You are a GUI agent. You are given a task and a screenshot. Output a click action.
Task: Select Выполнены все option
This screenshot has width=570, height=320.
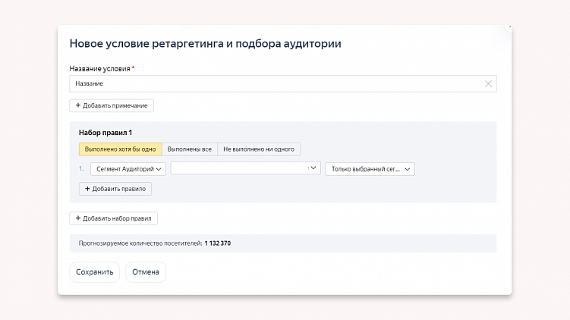[x=190, y=149]
